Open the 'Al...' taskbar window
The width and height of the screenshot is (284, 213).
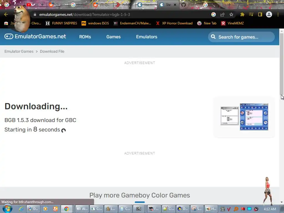point(82,209)
